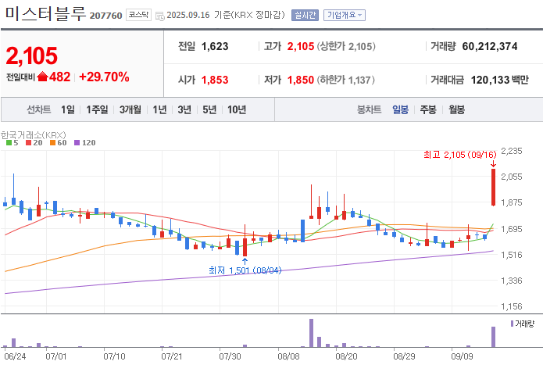Click the 09/16 volume bar at the chart's right

pos(494,337)
